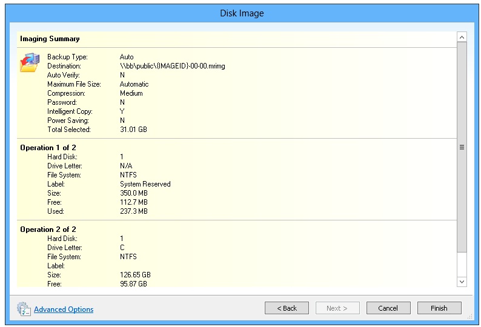Click the Compression value Medium

(x=131, y=93)
